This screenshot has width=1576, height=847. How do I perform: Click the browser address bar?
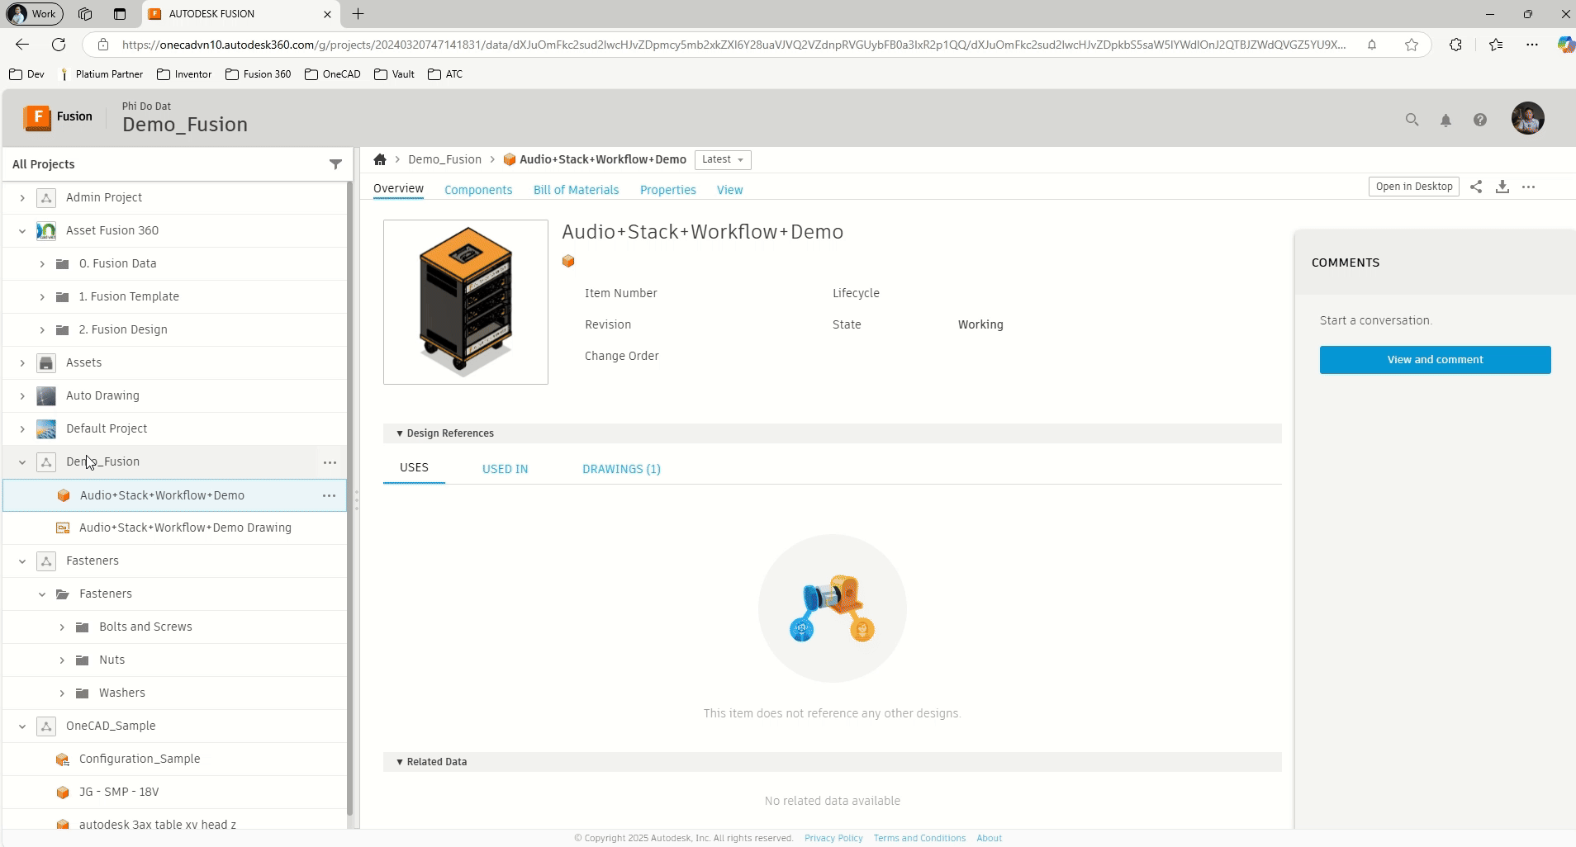(733, 45)
